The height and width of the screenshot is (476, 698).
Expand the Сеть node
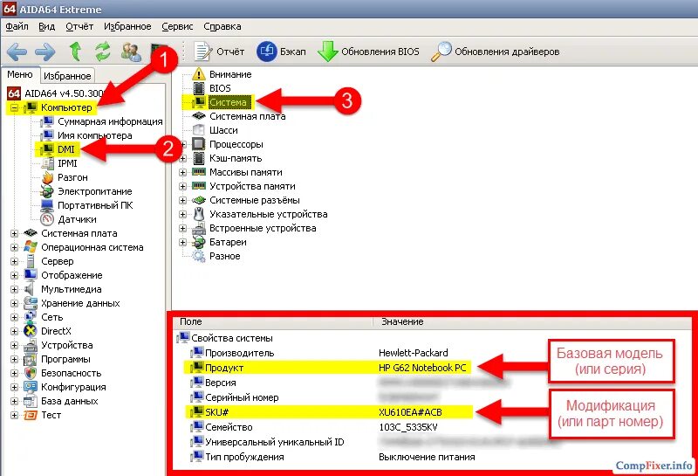coord(14,317)
